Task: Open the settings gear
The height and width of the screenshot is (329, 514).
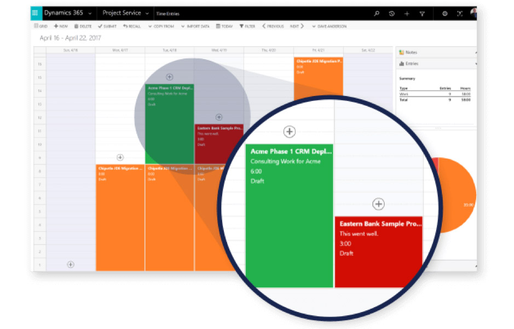Action: pyautogui.click(x=445, y=14)
